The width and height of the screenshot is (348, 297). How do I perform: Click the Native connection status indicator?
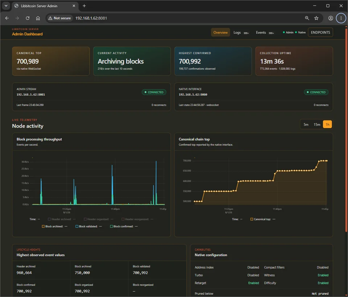pos(300,32)
